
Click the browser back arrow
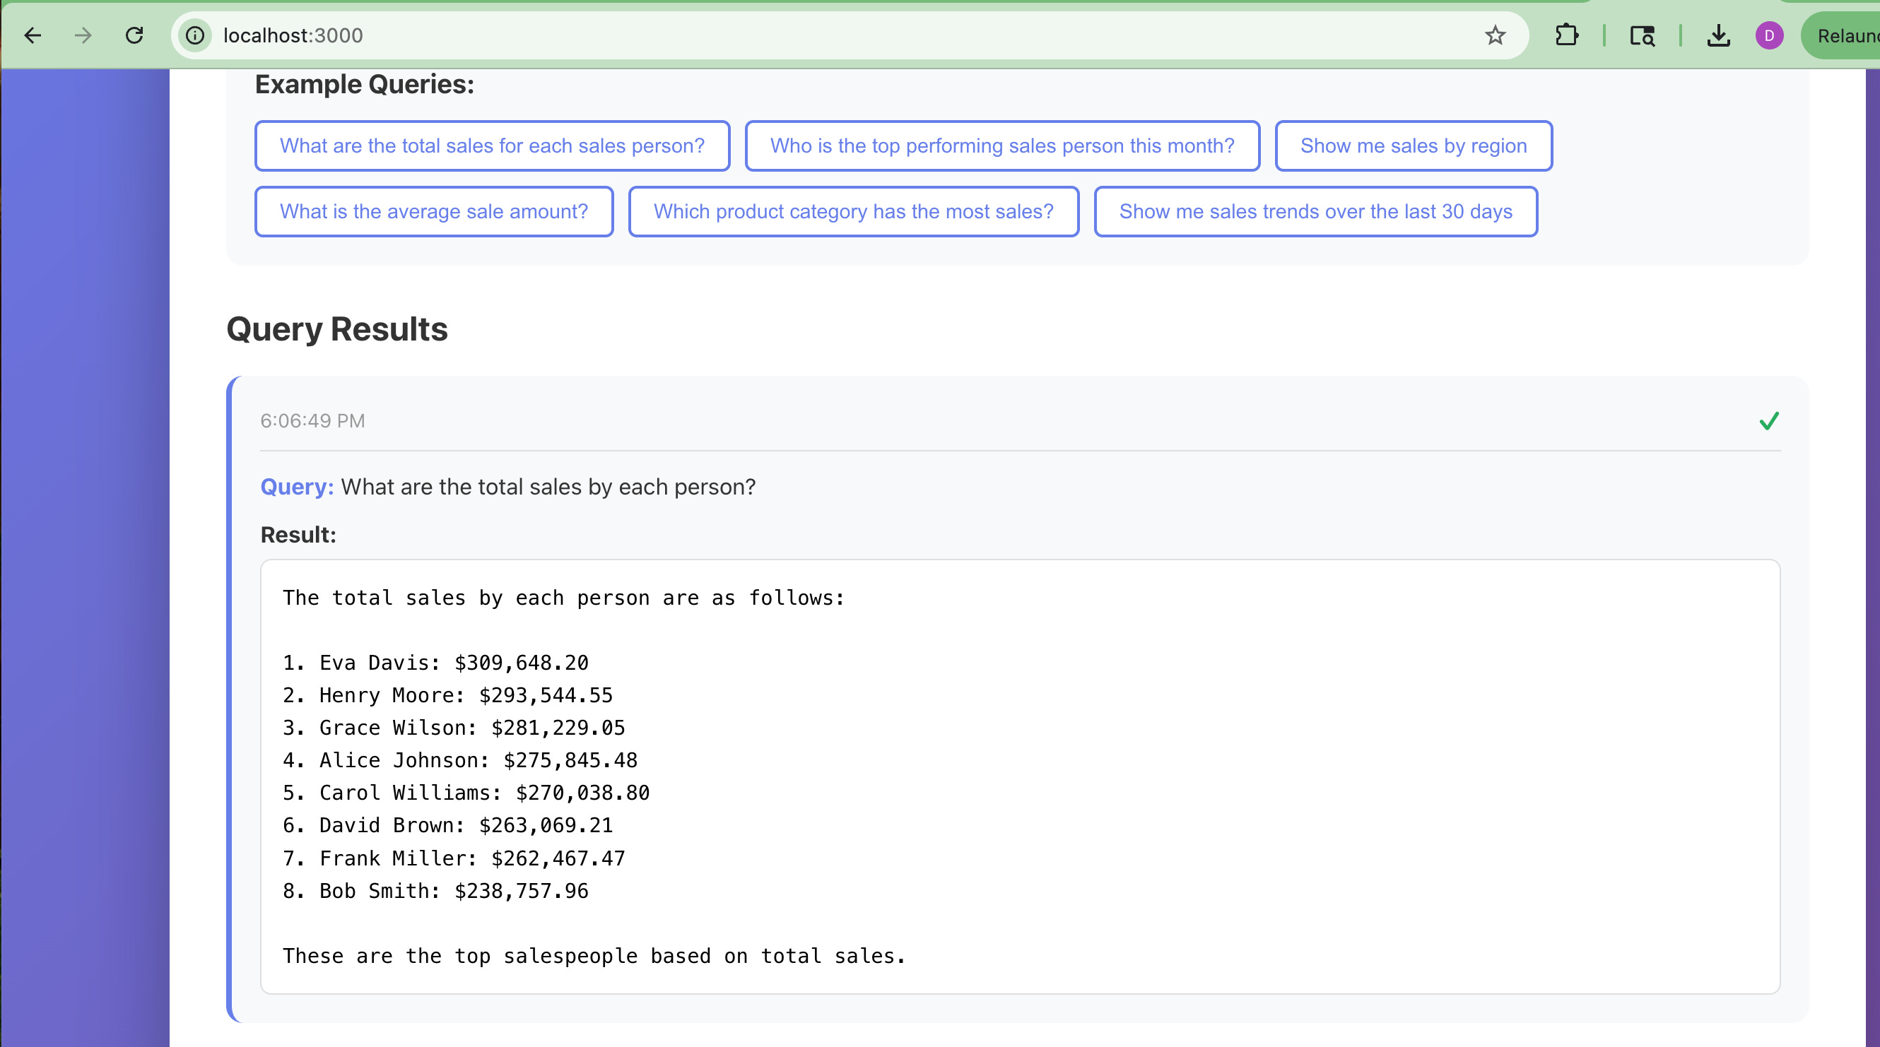click(x=33, y=35)
